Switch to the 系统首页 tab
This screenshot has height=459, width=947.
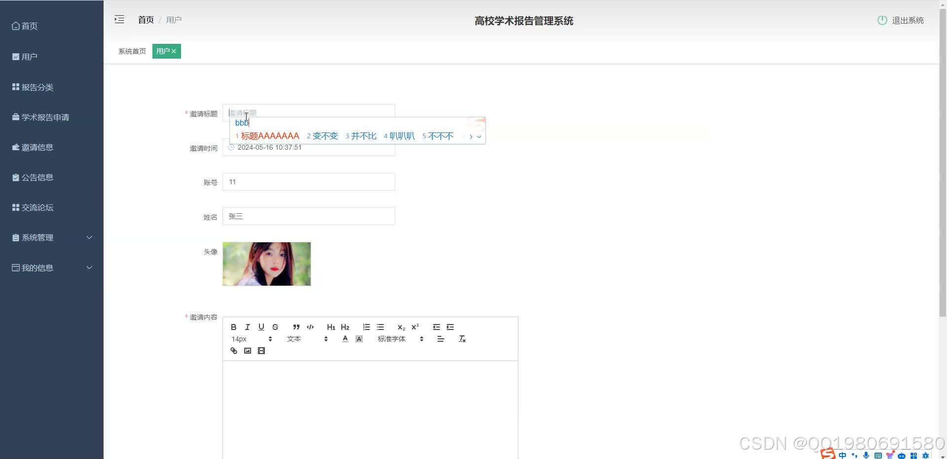[x=131, y=51]
